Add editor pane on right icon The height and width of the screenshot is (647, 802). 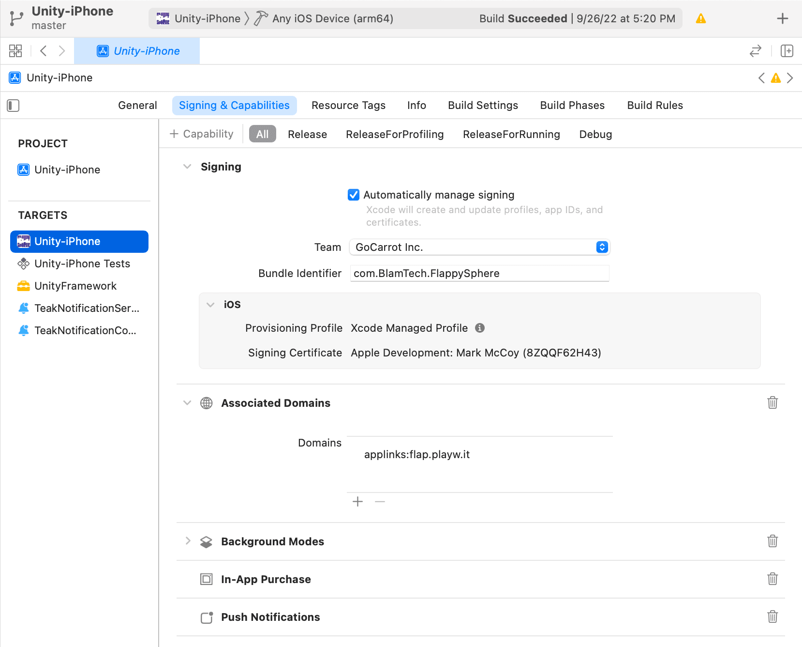tap(787, 51)
